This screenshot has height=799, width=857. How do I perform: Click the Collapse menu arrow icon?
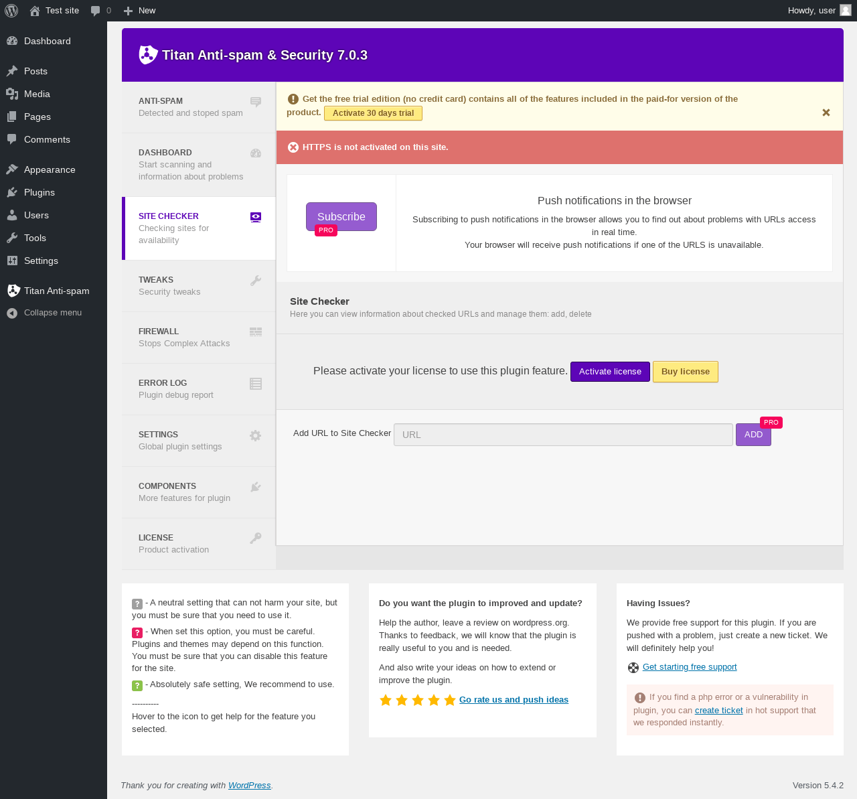12,313
